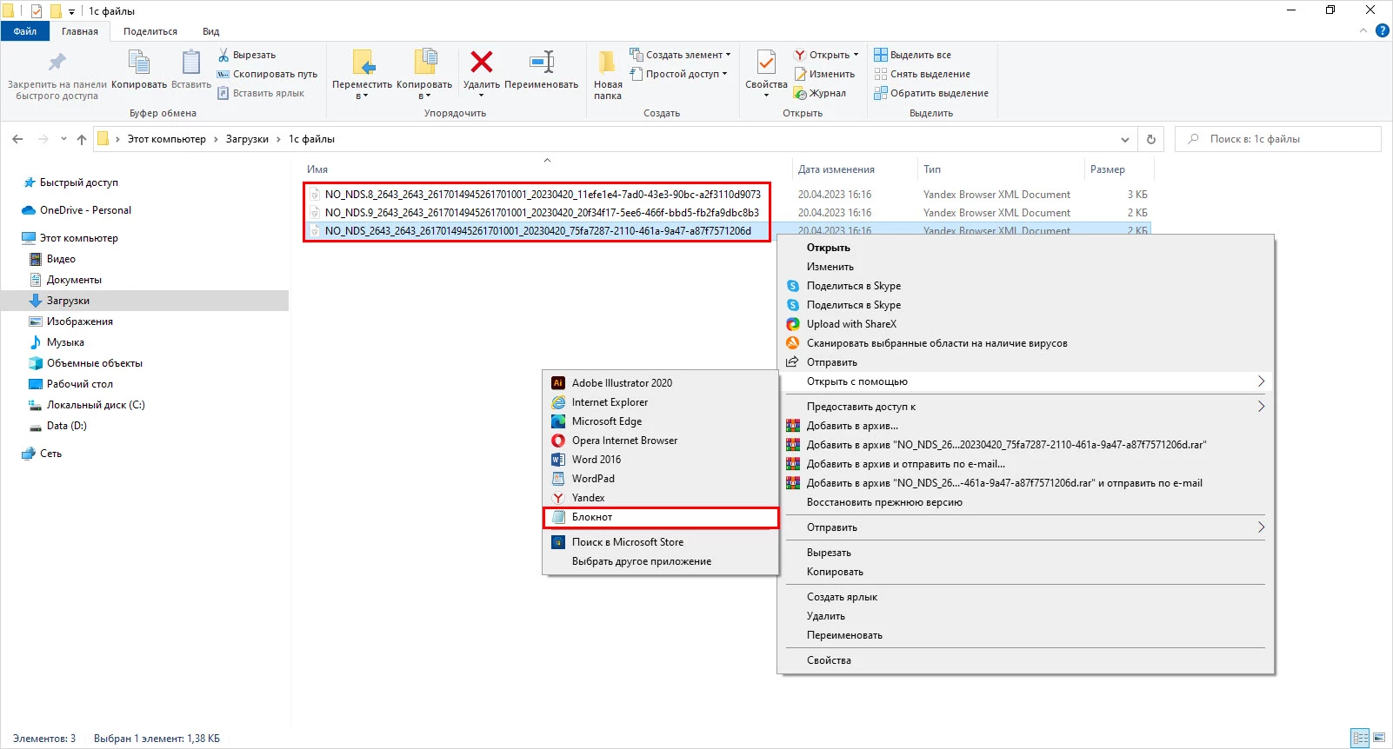The height and width of the screenshot is (749, 1393).
Task: Sort files by the Тип column header
Action: [932, 169]
